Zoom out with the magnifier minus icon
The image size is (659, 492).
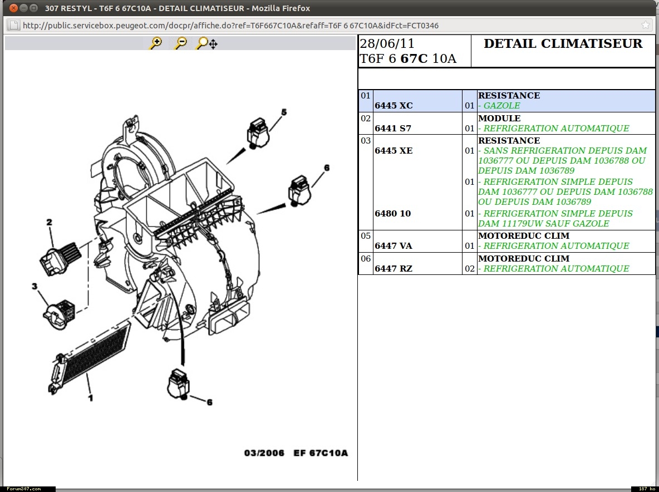181,43
